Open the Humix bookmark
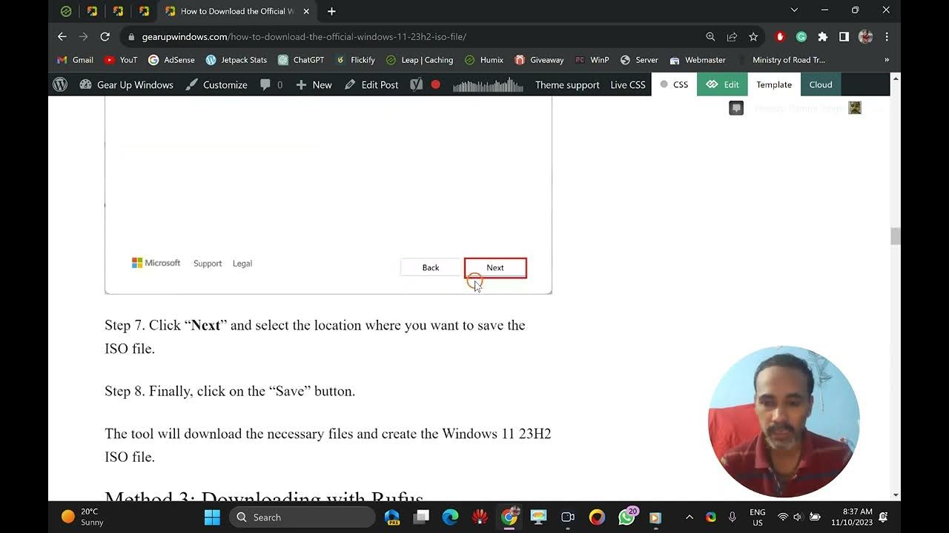Screen dimensions: 949x533 click(x=484, y=60)
